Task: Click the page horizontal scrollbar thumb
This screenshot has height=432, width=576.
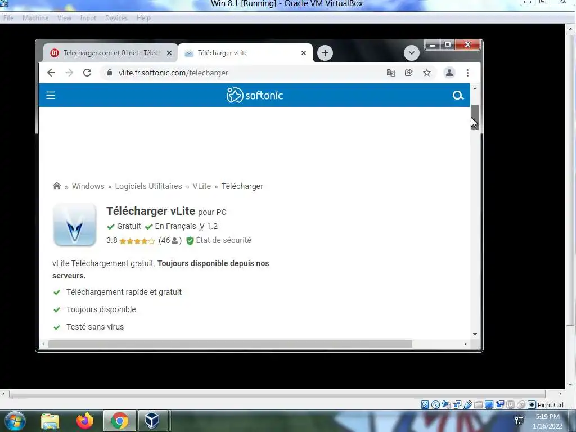Action: [x=230, y=344]
